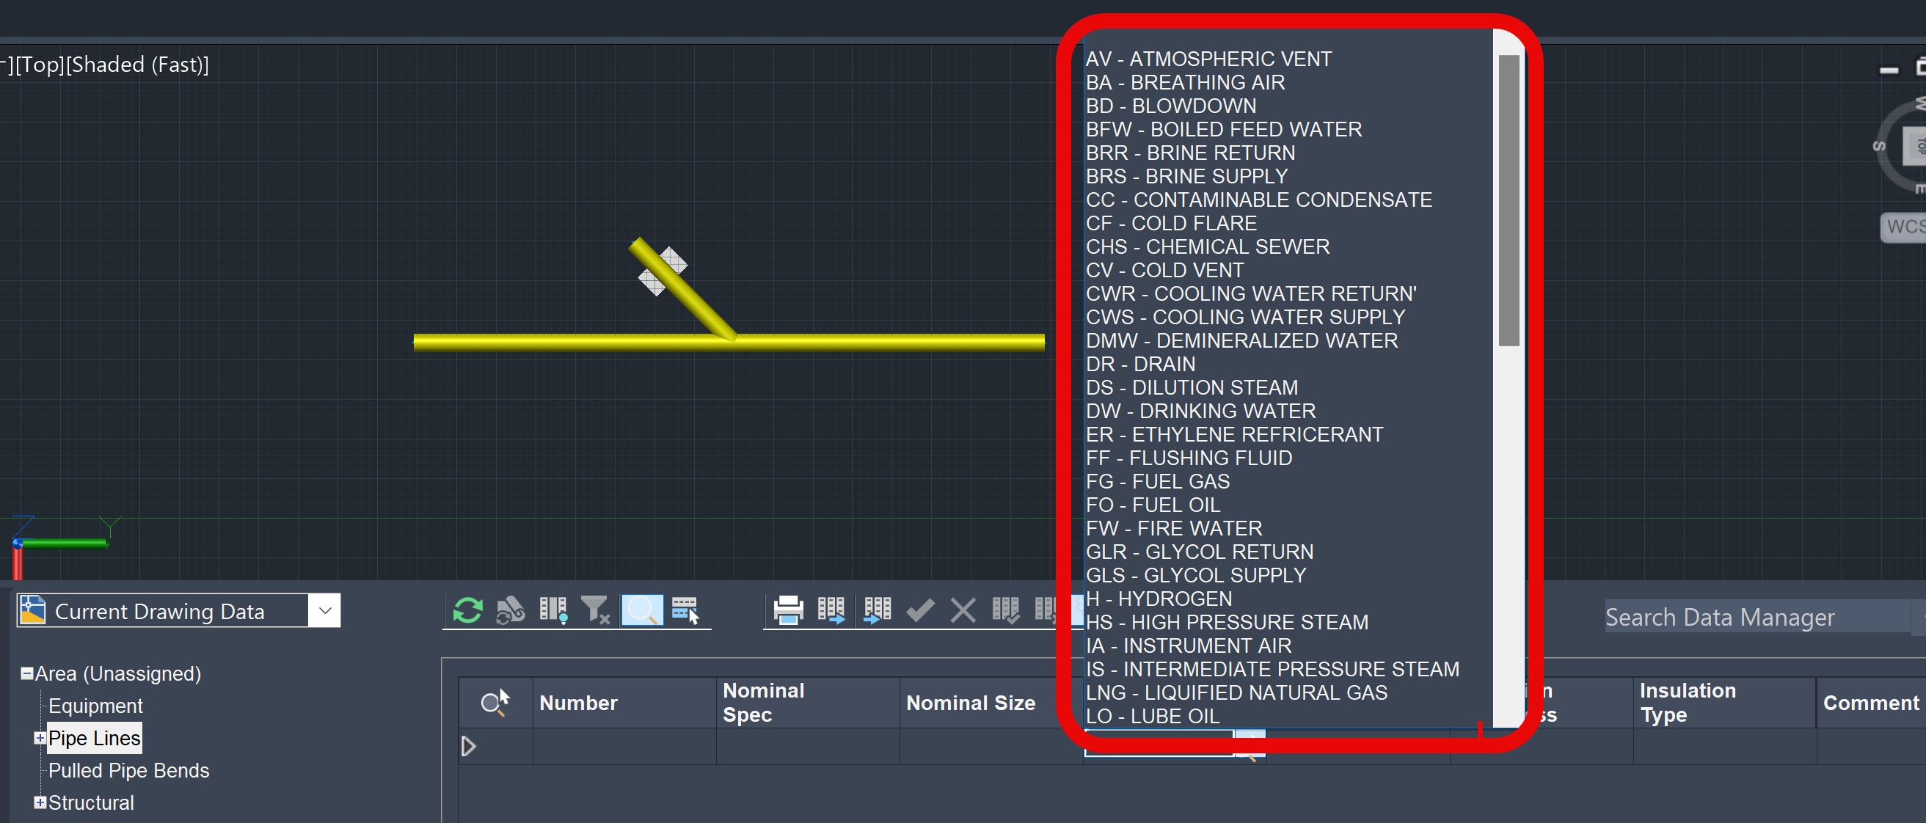
Task: Click the Number column header
Action: [x=624, y=703]
